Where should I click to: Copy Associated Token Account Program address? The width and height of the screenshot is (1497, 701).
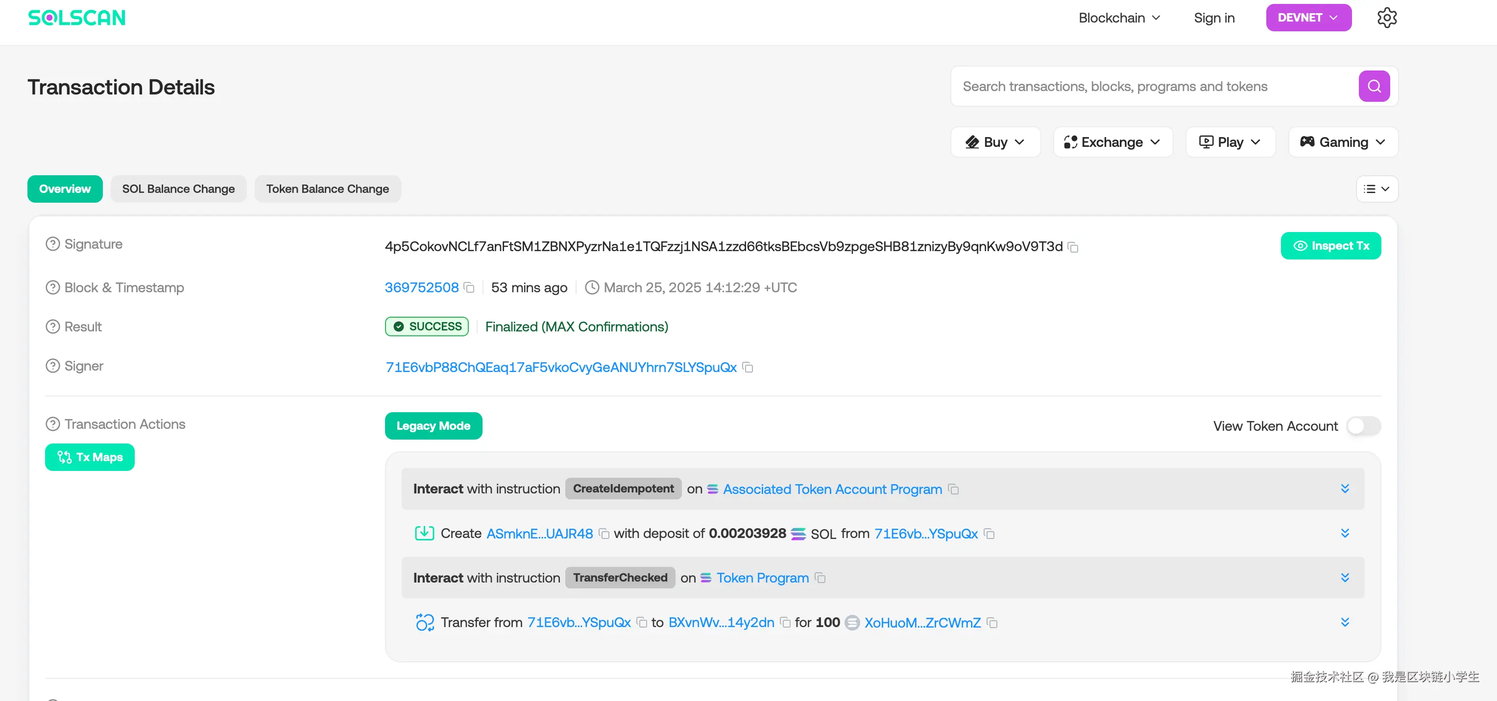point(953,490)
